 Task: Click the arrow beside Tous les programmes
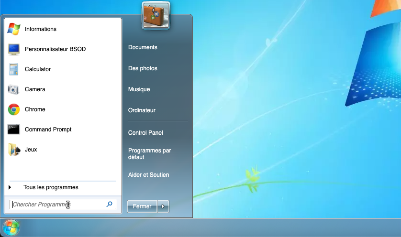(x=10, y=187)
